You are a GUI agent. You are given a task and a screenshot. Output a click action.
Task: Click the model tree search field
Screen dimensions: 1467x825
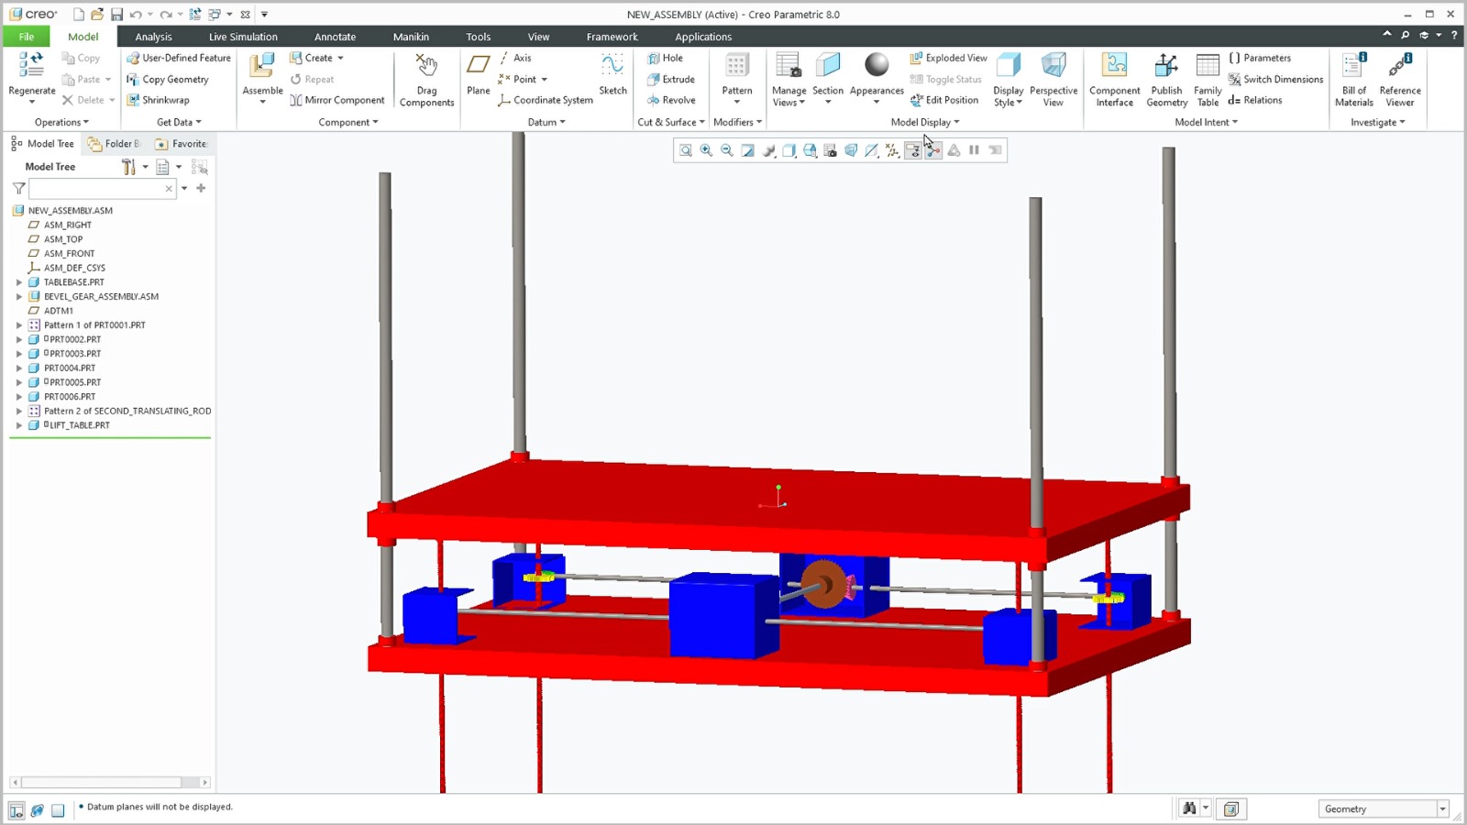(x=96, y=189)
